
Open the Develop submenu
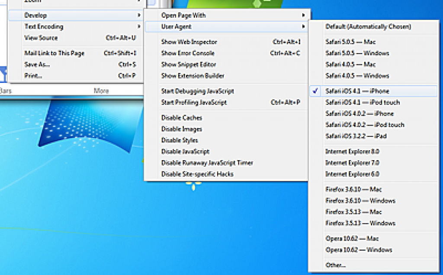(75, 15)
